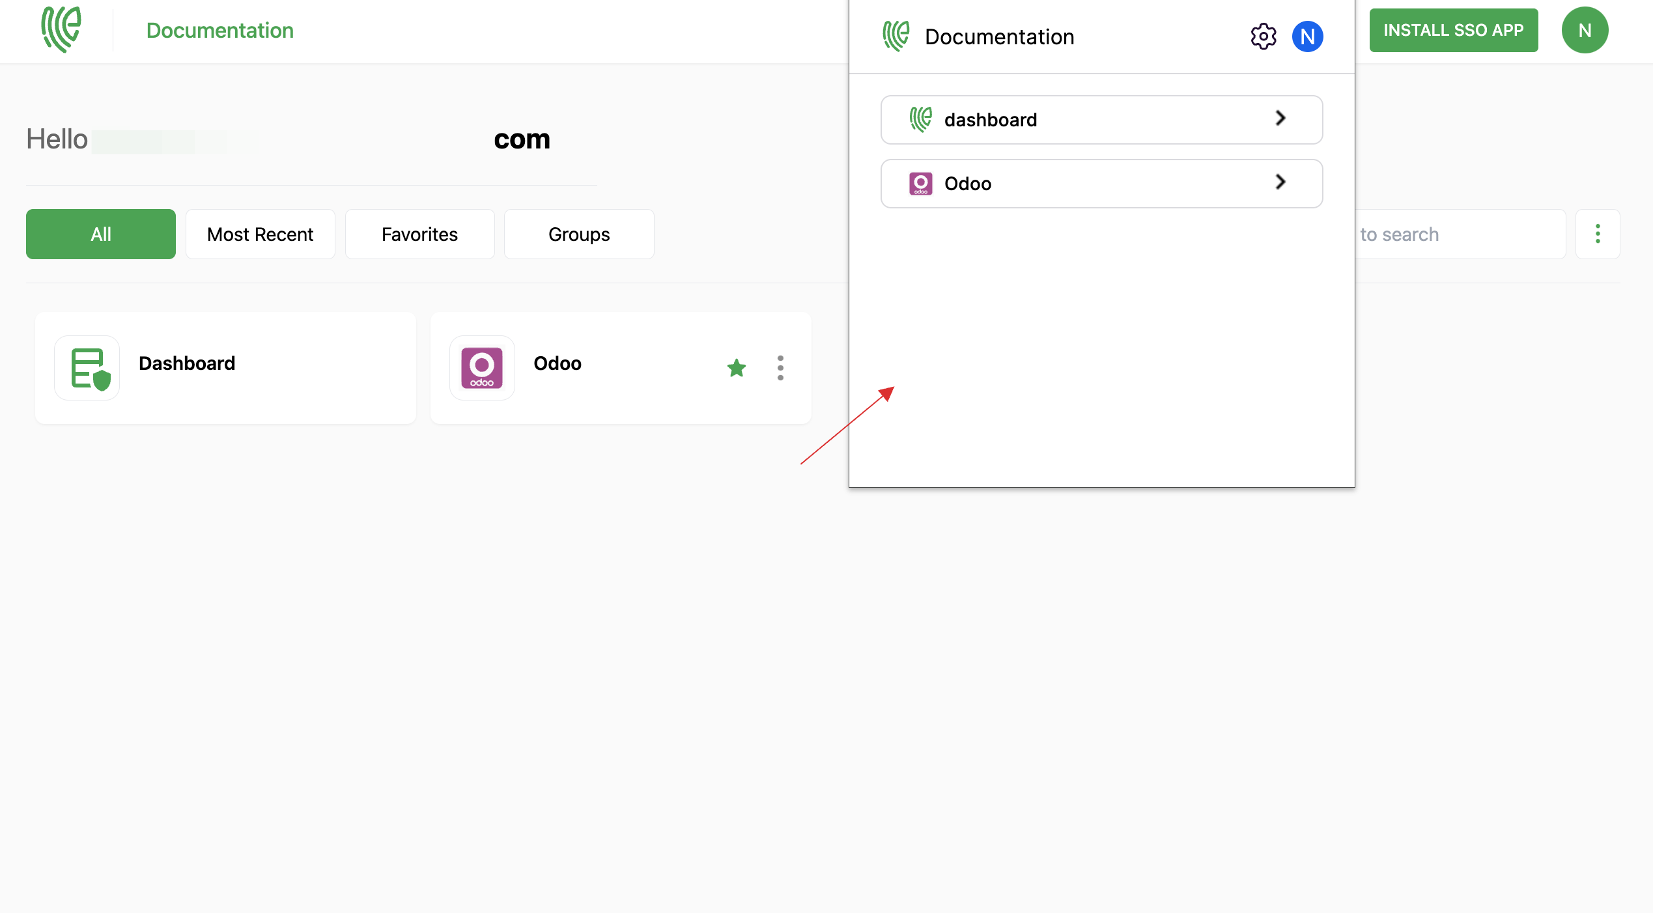Toggle the Odoo favorite star

[737, 368]
